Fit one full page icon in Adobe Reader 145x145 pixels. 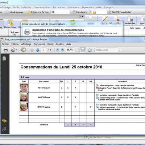[90, 50]
